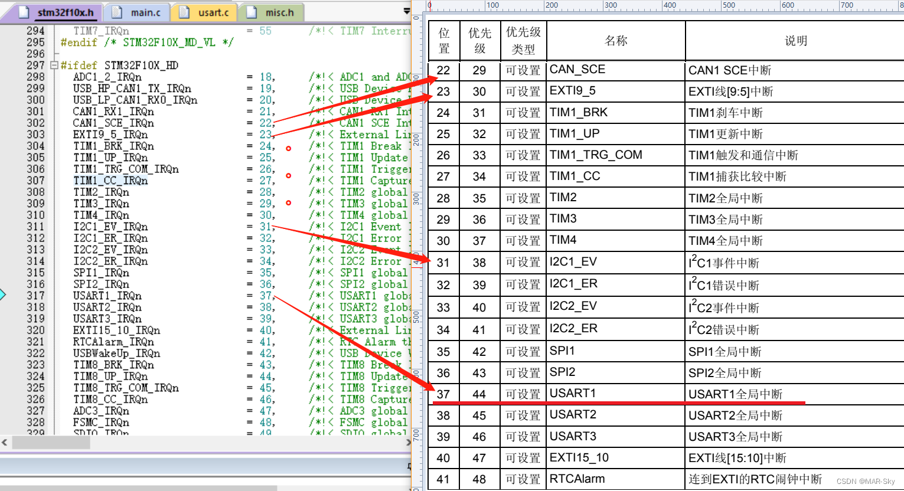Click TIM4_IRQn in the code editor
The height and width of the screenshot is (491, 904).
101,215
